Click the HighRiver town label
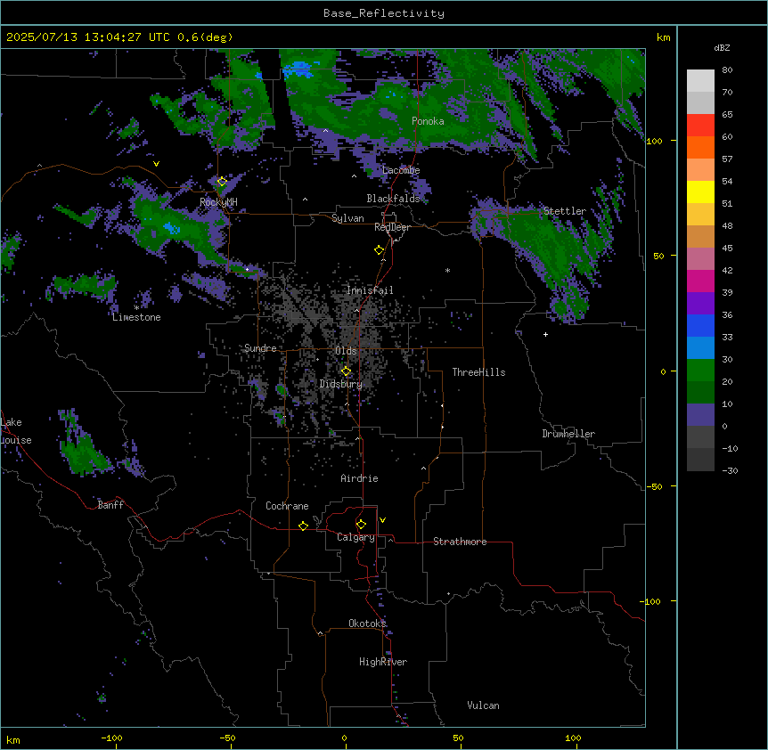The width and height of the screenshot is (768, 750). pyautogui.click(x=383, y=662)
